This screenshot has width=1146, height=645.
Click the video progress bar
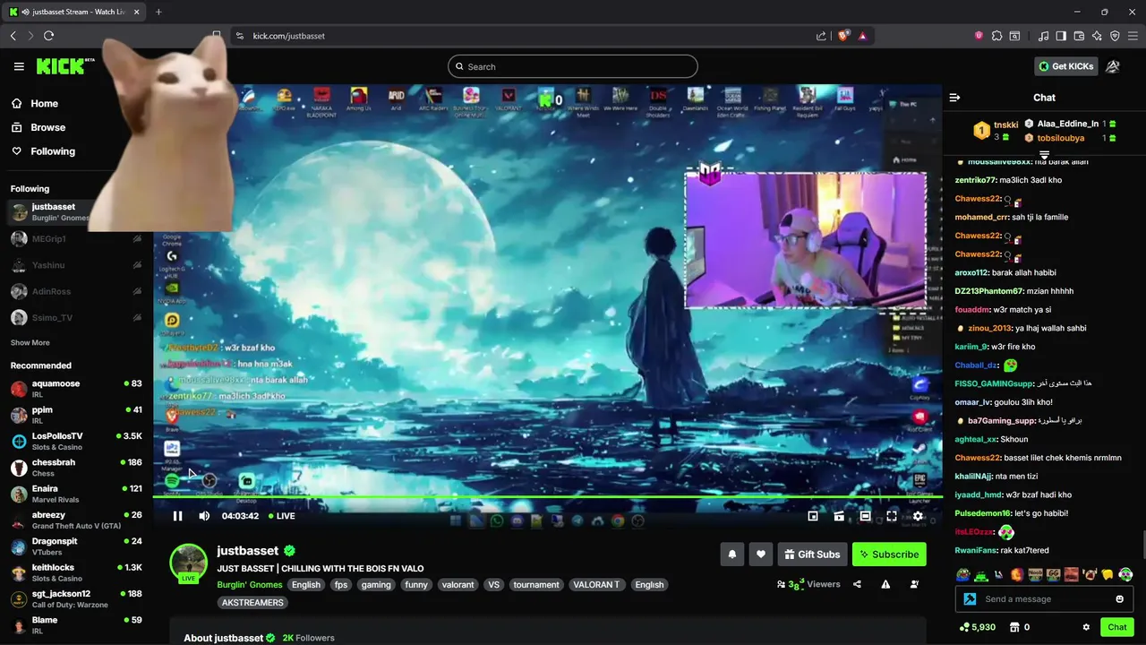pos(547,497)
